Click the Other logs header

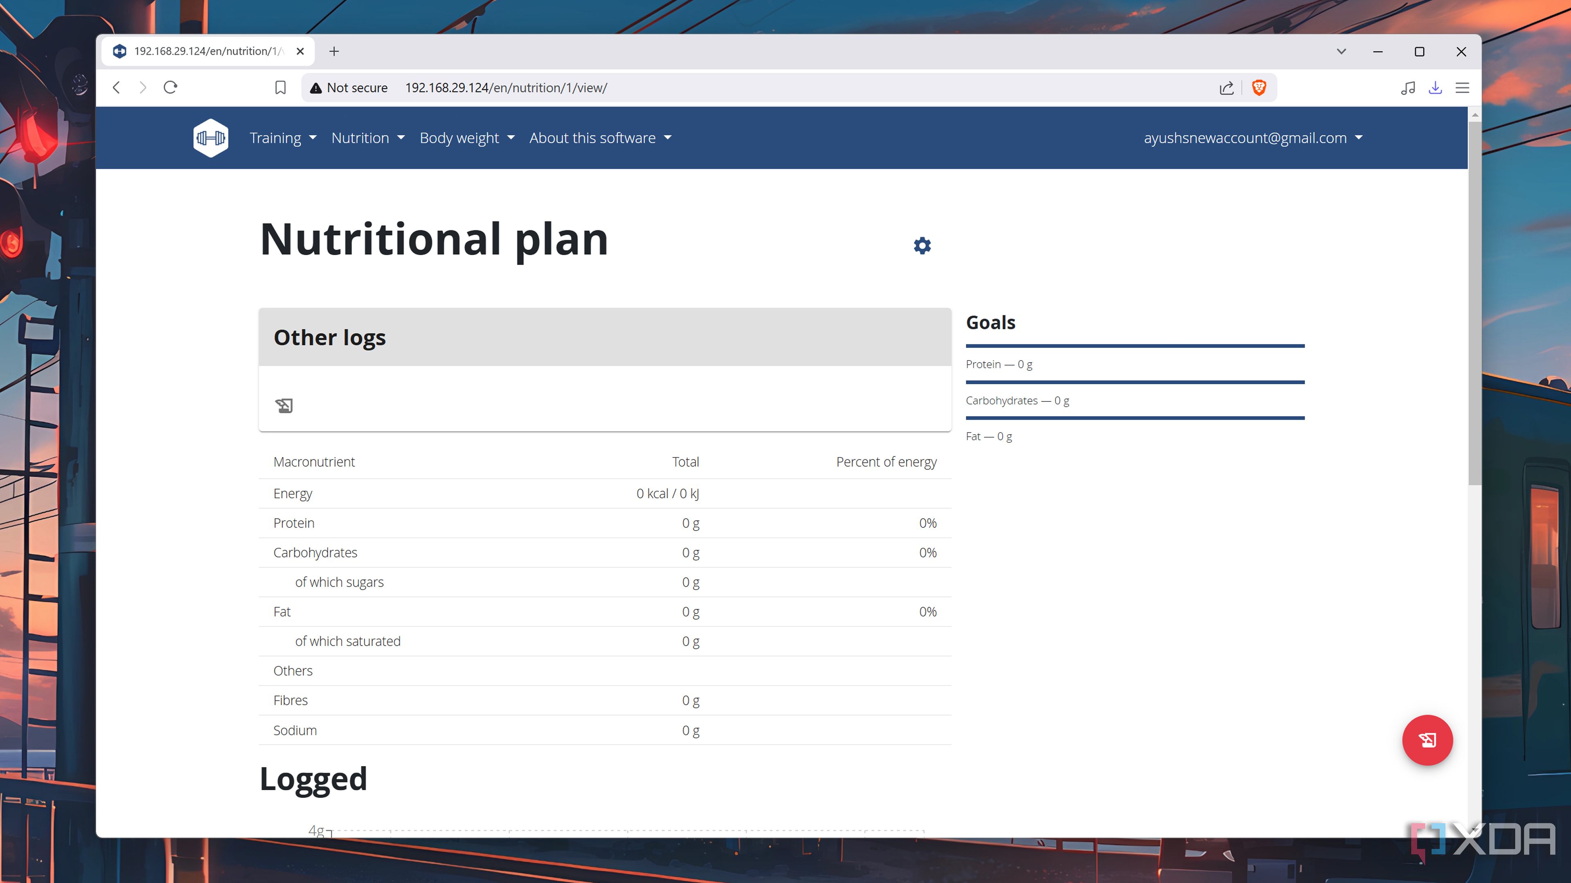[x=604, y=337]
